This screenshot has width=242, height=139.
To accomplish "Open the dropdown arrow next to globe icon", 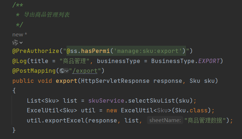I will tap(67, 71).
